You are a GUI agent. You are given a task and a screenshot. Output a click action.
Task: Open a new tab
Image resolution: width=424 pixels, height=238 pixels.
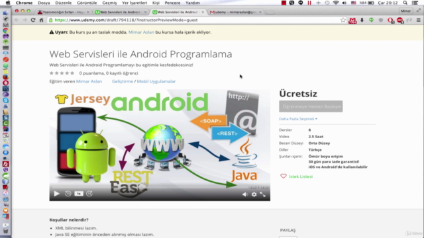[x=270, y=12]
